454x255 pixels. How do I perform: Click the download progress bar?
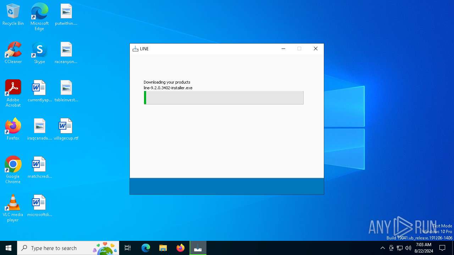(224, 98)
